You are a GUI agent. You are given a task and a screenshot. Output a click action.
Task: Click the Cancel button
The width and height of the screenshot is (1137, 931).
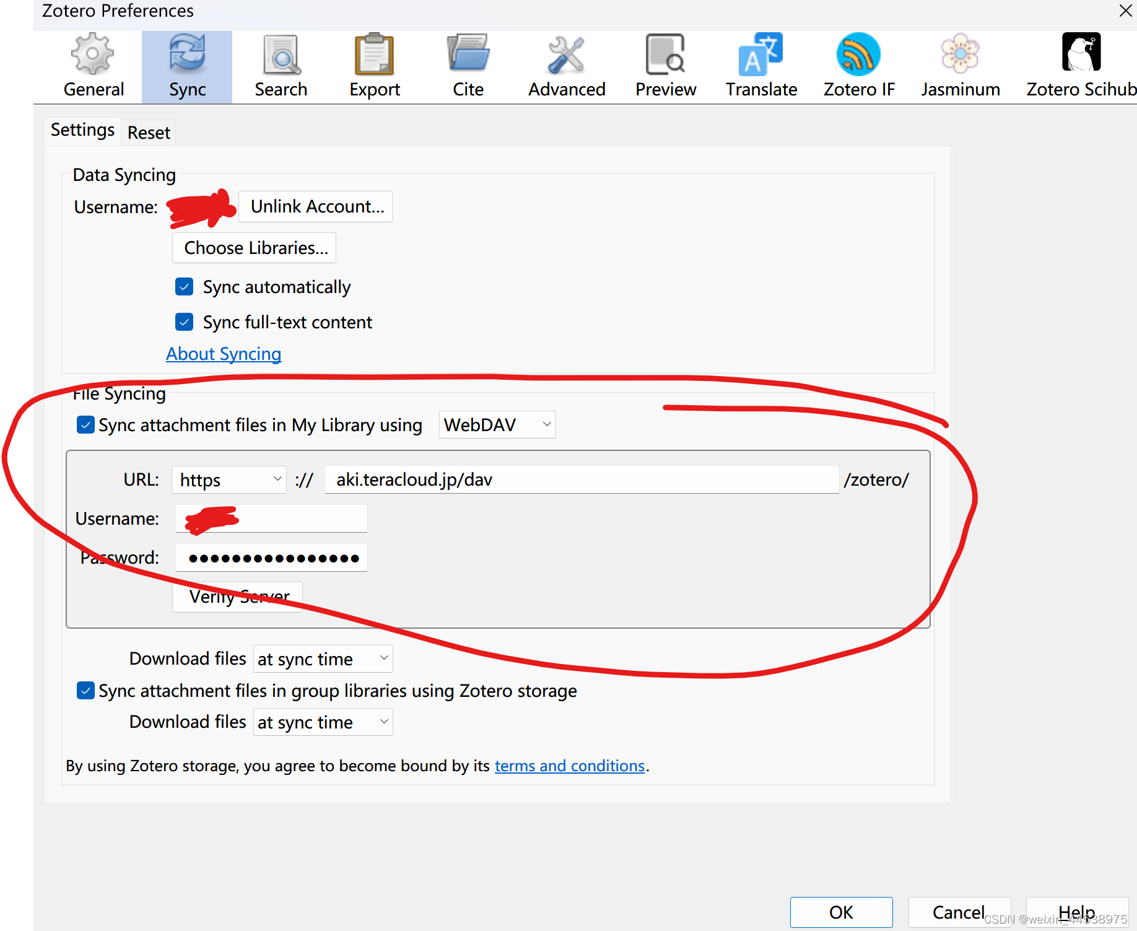(959, 912)
